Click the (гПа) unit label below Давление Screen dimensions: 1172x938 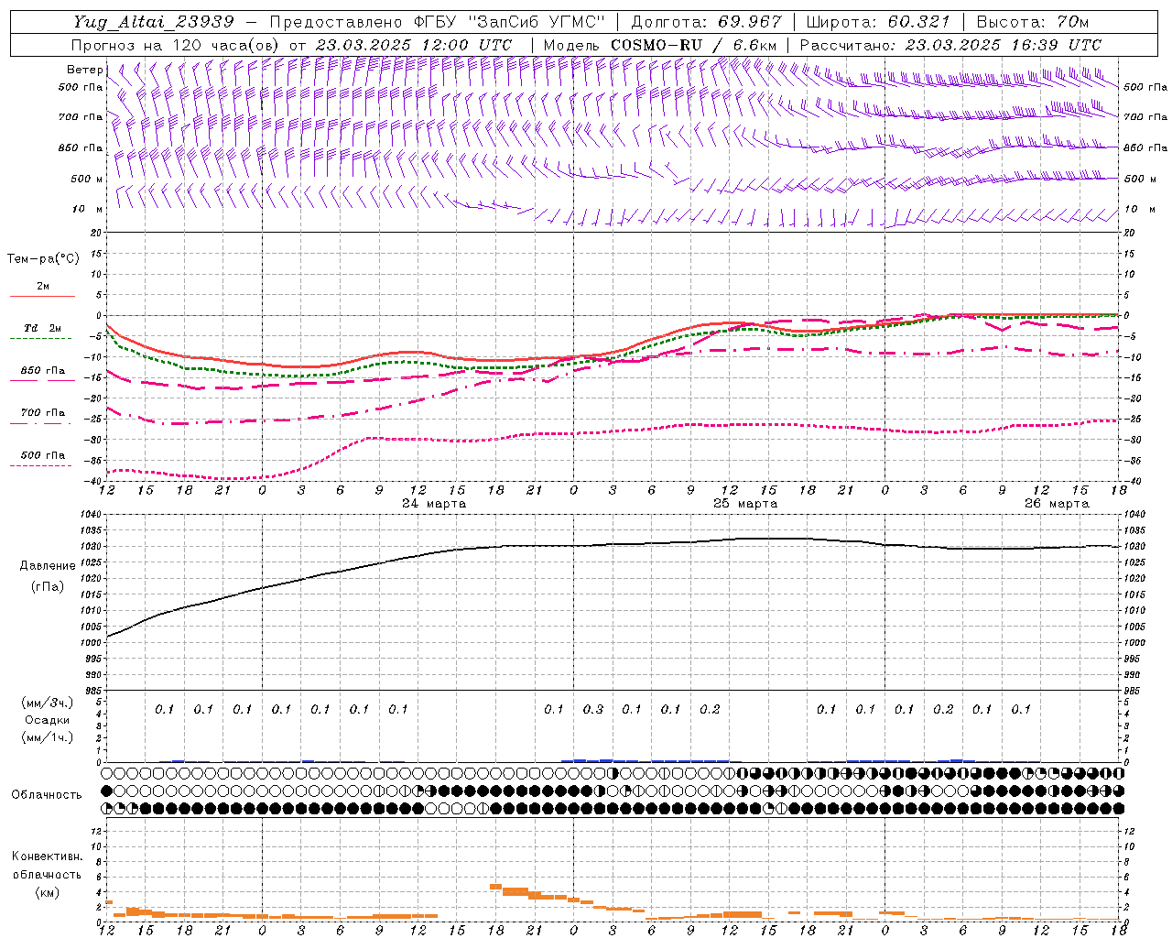pos(48,587)
